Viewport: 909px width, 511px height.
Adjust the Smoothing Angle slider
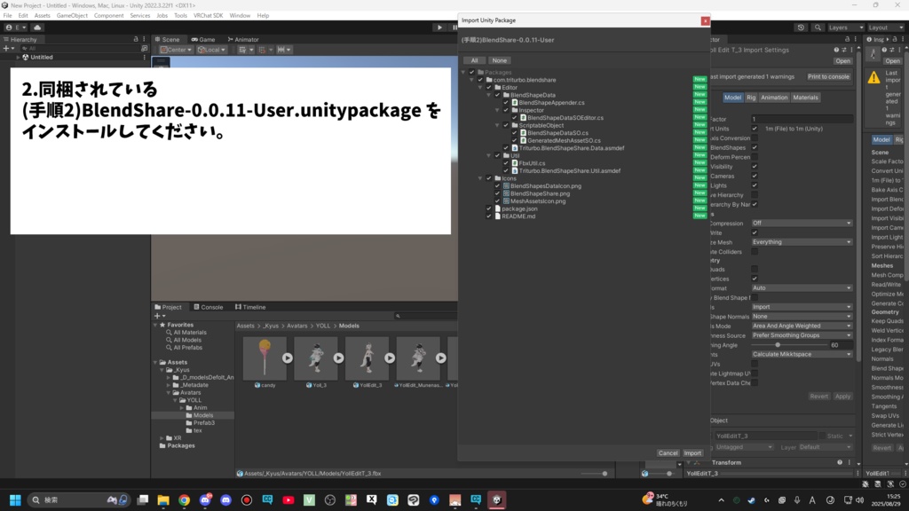(778, 345)
